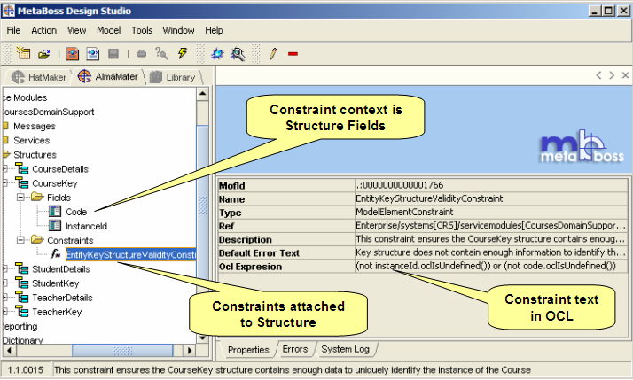Click the Ref value cell

[x=491, y=225]
